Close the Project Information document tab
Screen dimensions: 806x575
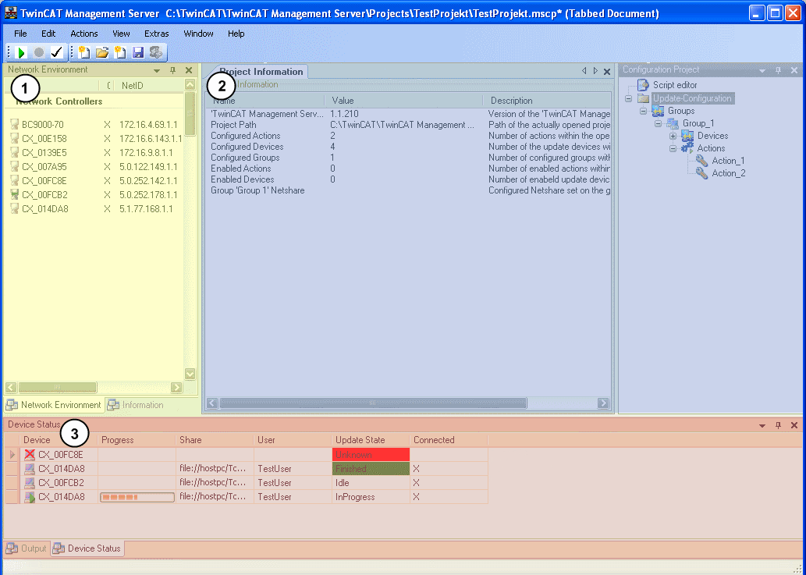pos(607,72)
